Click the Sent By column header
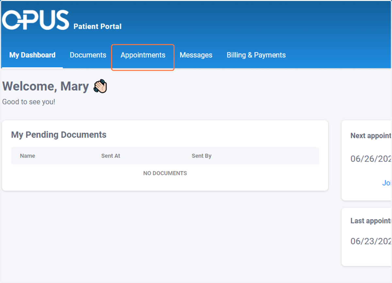 click(x=202, y=156)
